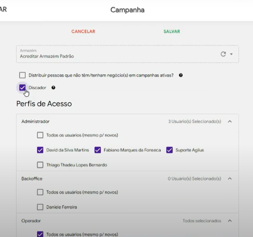Viewport: 253px width, 237px height.
Task: Uncheck Suporte Agilus user
Action: pos(170,150)
